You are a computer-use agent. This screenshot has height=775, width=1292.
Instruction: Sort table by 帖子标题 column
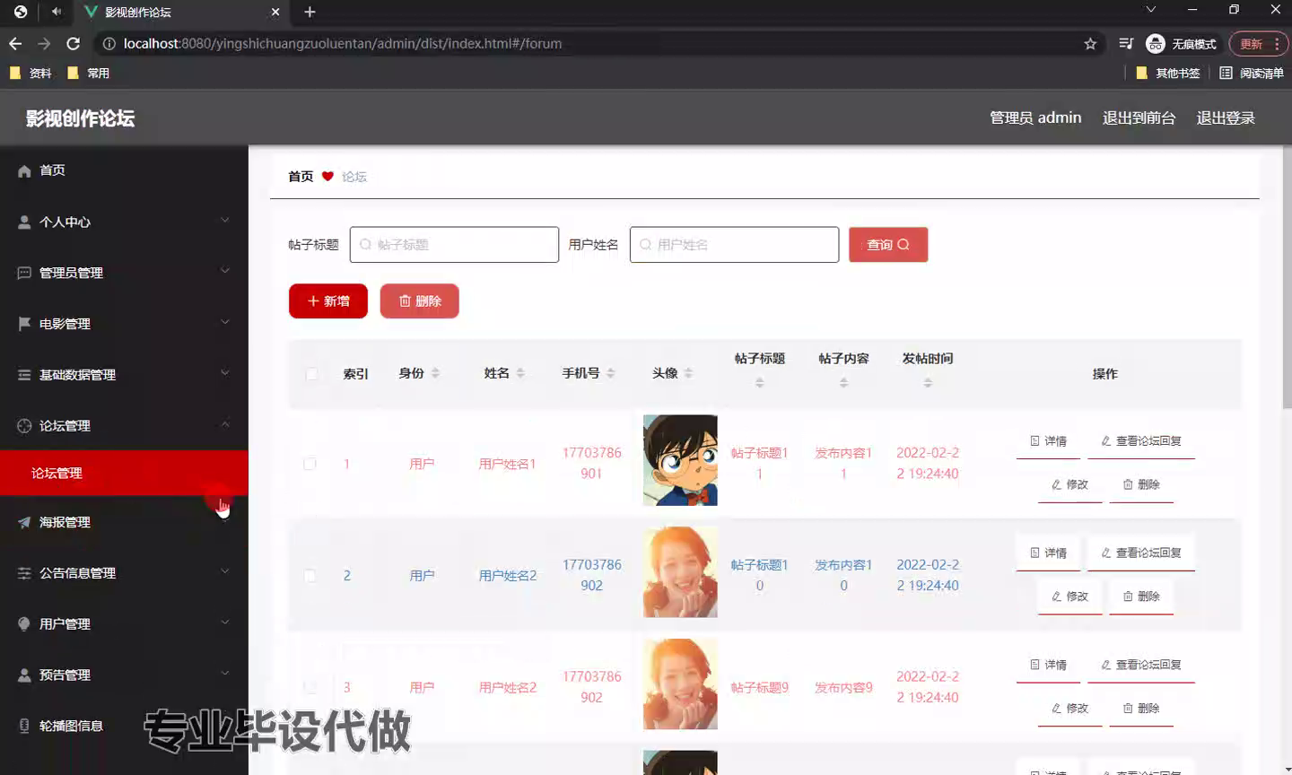tap(760, 383)
